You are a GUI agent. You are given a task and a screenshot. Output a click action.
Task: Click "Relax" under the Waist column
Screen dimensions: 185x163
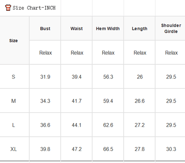click(x=77, y=53)
